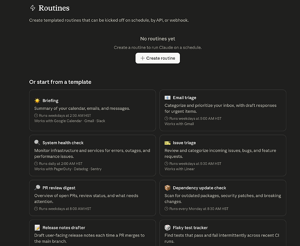The image size is (300, 246).
Task: Open the Email triage template title
Action: point(184,98)
